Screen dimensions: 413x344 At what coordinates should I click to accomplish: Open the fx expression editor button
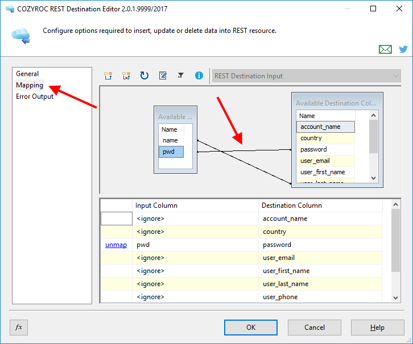[19, 328]
